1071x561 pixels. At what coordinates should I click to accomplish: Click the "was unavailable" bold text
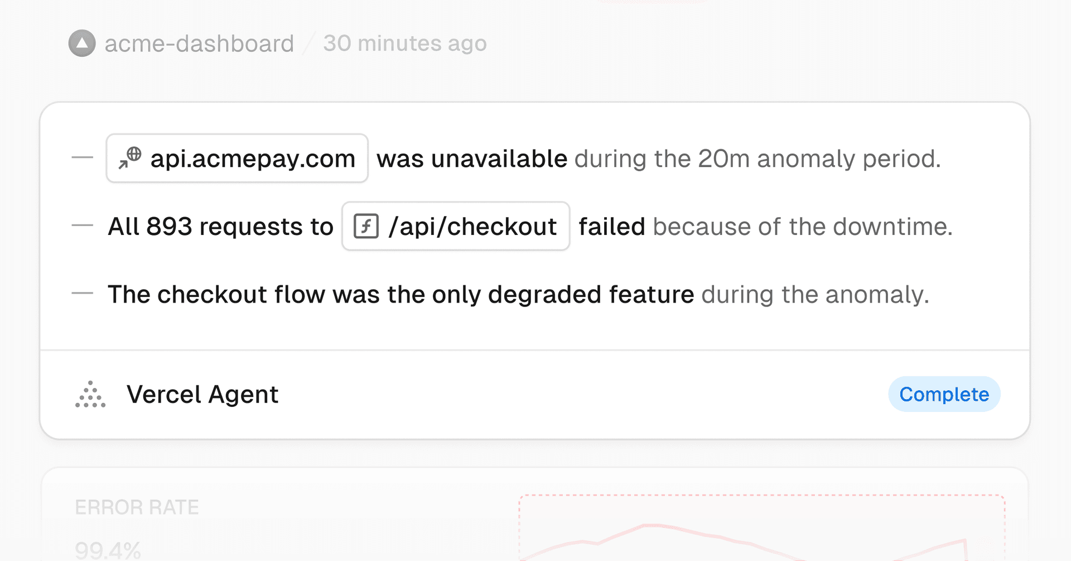(x=472, y=159)
